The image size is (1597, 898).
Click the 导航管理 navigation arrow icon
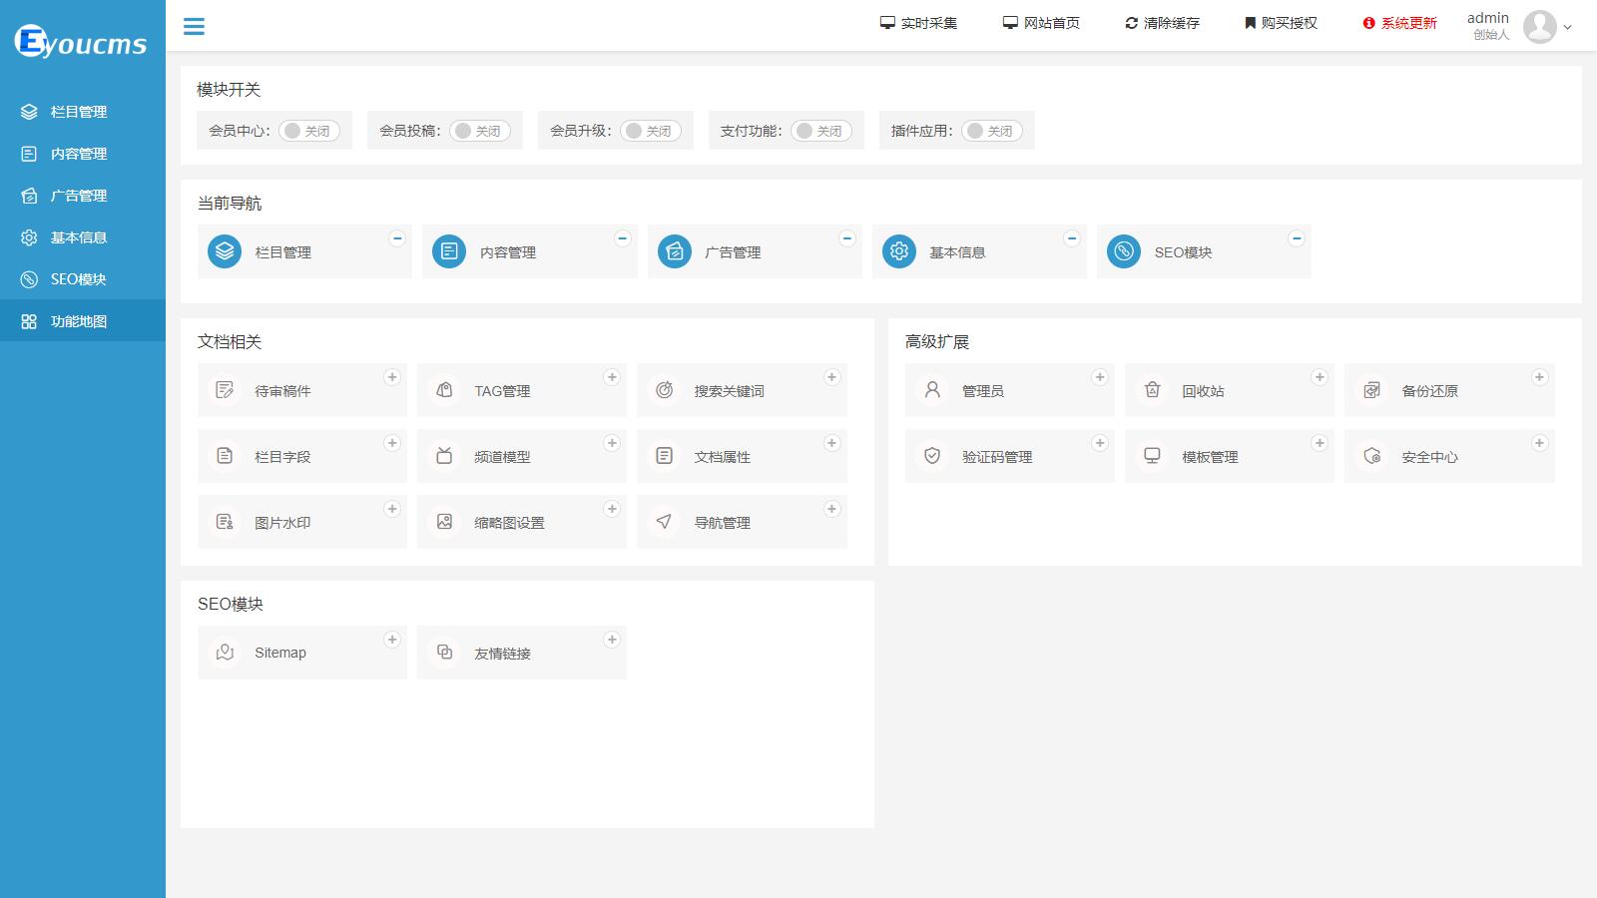tap(664, 522)
